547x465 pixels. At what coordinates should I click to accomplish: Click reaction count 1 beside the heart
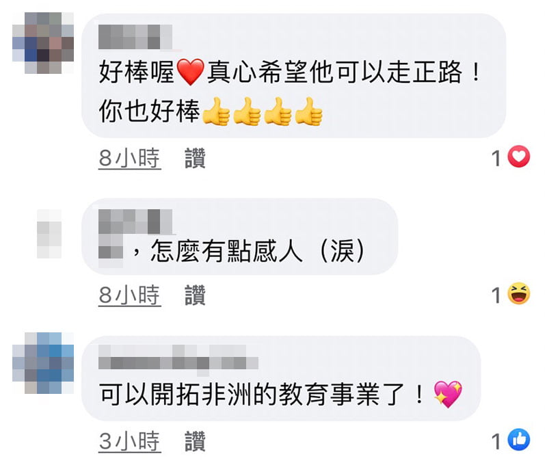pos(496,158)
